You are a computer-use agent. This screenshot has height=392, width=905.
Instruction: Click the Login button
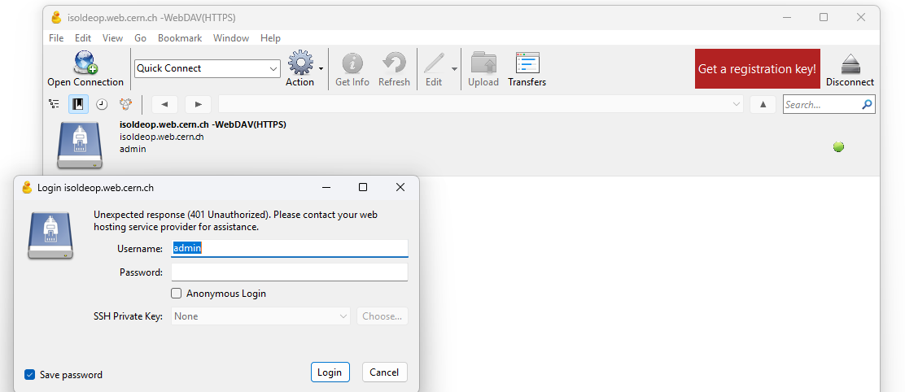click(x=330, y=372)
